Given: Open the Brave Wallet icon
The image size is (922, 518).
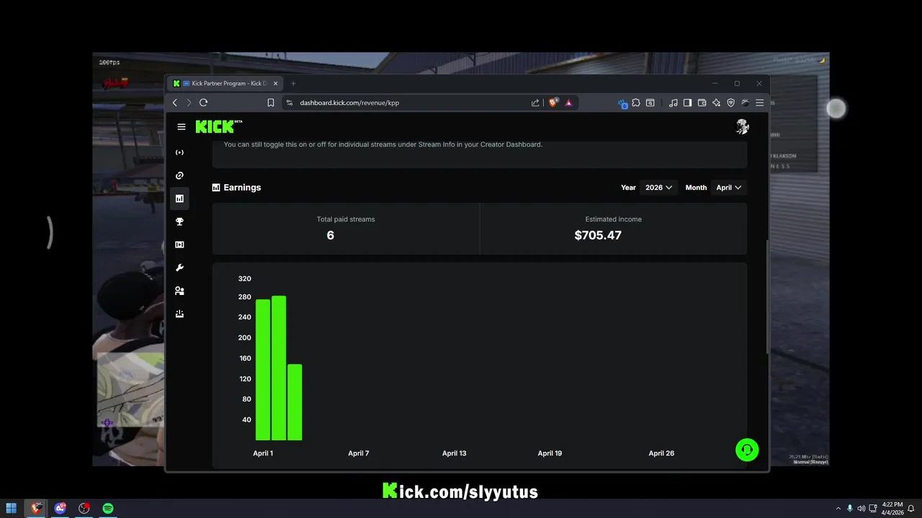Looking at the screenshot, I should 702,103.
